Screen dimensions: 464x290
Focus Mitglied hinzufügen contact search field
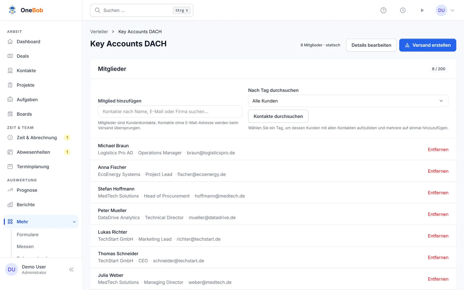click(170, 112)
